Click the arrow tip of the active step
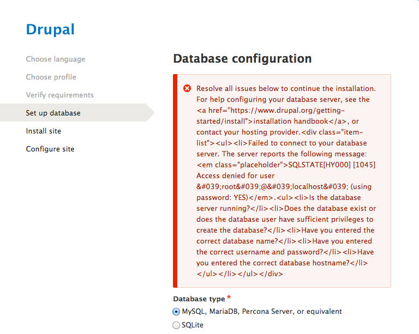 [151, 113]
